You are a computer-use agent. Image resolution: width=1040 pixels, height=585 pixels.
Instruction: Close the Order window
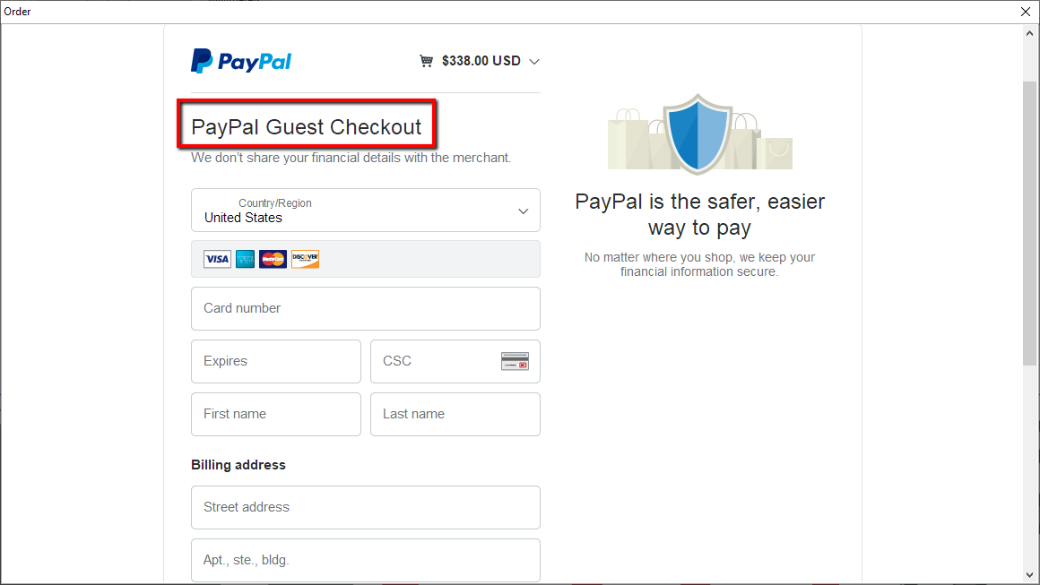point(1026,12)
